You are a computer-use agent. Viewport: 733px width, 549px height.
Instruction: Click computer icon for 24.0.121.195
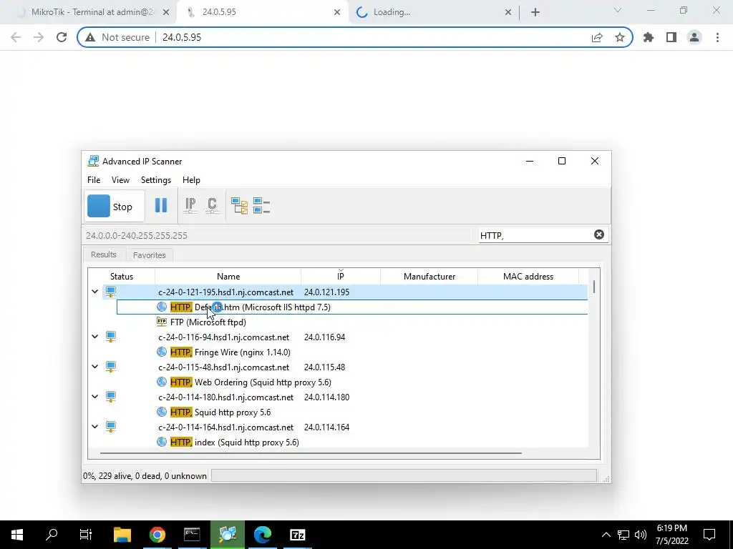[111, 292]
